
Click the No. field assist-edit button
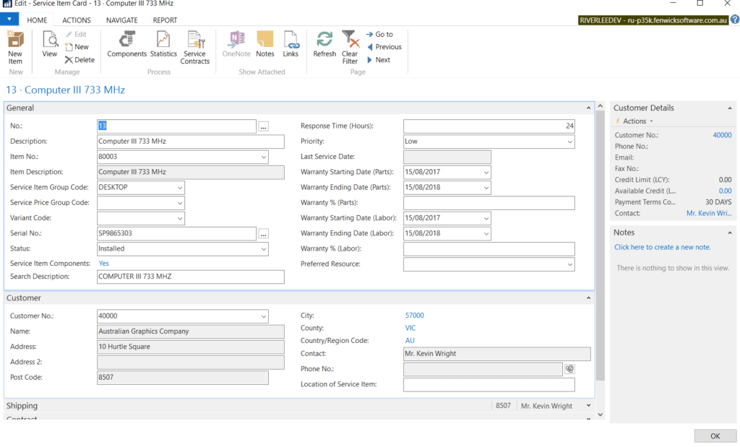tap(264, 126)
